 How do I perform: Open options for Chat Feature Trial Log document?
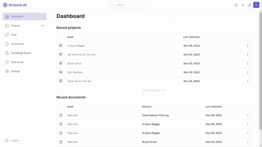248,115
